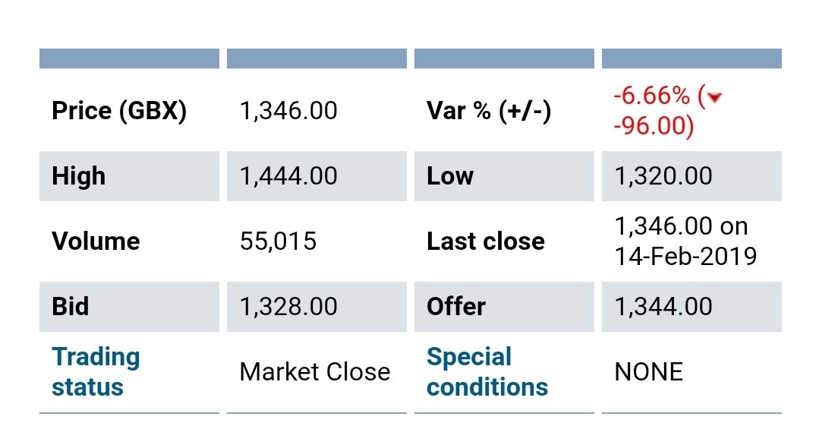
Task: Click the bid value 1,328.00
Action: [288, 307]
